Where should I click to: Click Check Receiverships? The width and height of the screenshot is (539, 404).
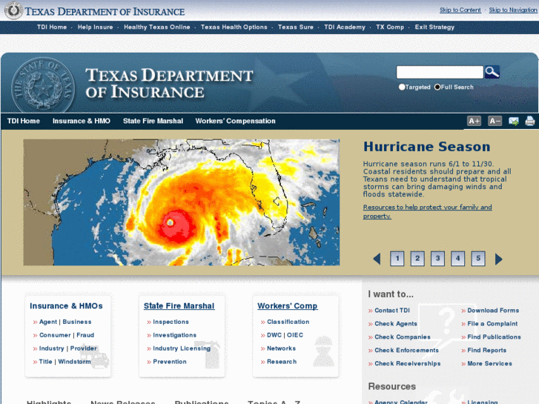point(407,363)
